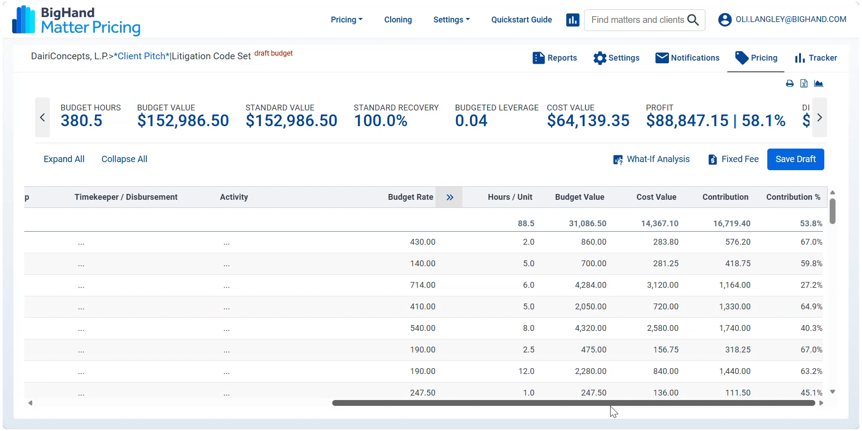This screenshot has height=431, width=862.
Task: Expand hidden columns with the double chevron
Action: tap(450, 197)
